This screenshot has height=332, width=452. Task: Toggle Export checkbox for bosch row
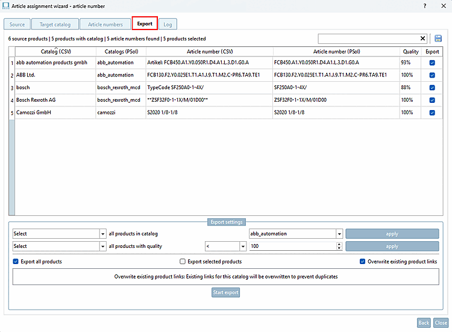432,88
